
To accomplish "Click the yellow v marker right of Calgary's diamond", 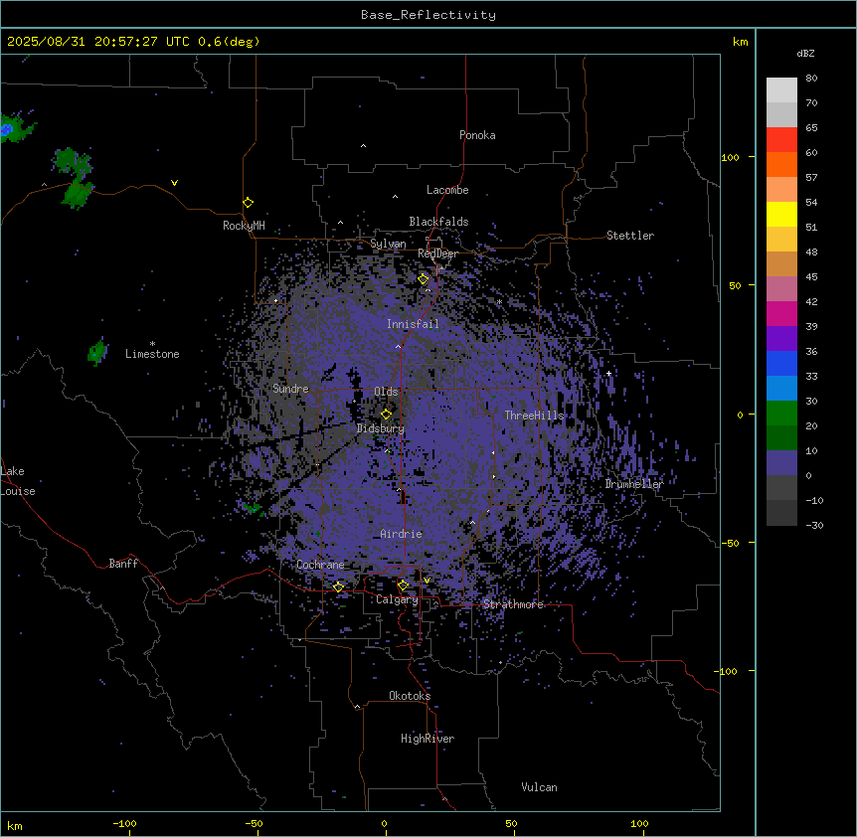I will 427,581.
